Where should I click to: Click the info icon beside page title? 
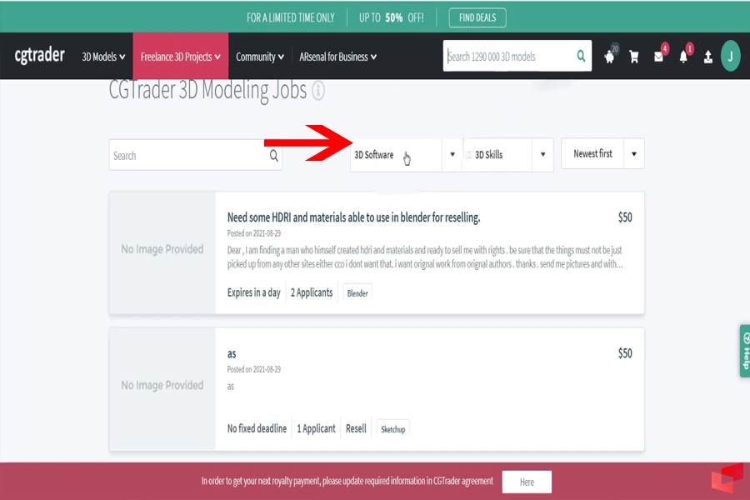coord(318,91)
